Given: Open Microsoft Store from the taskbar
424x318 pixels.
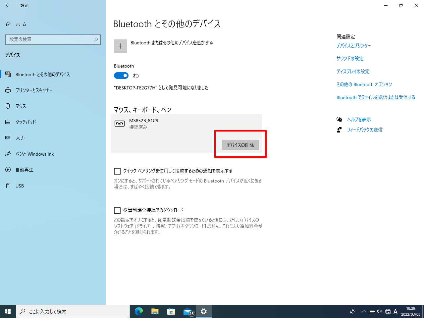Looking at the screenshot, I should click(x=171, y=311).
